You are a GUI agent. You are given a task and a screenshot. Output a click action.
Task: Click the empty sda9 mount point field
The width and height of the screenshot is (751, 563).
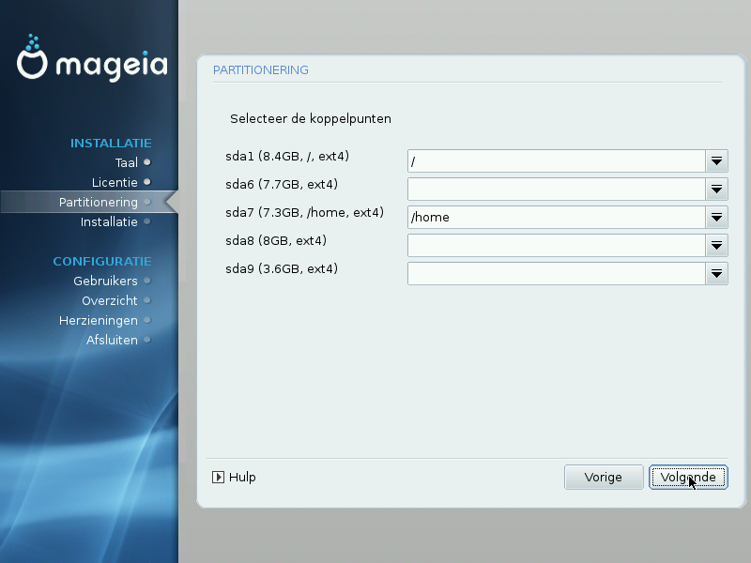556,274
